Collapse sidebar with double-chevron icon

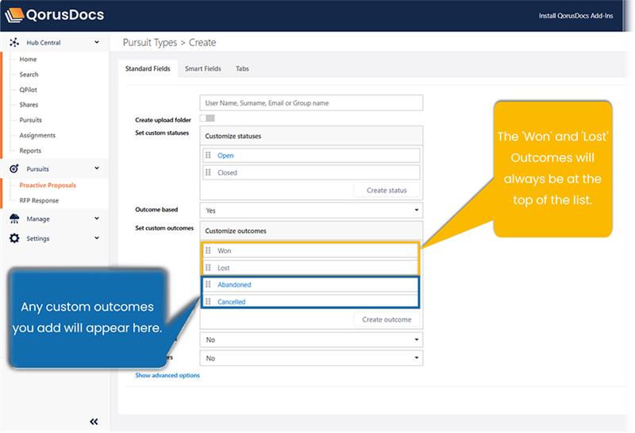click(x=94, y=422)
